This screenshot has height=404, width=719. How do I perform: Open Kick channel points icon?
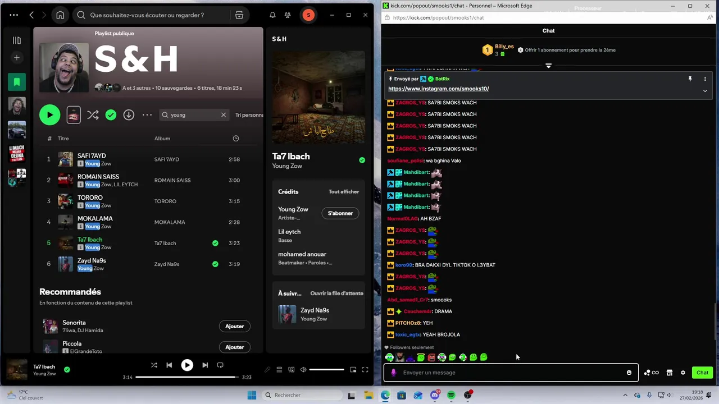(x=651, y=373)
